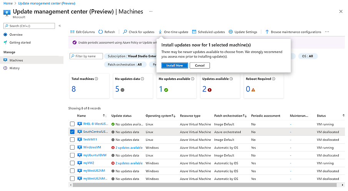Collapse the left sidebar with chevron
Screen dimensions: 348x191
60,26
